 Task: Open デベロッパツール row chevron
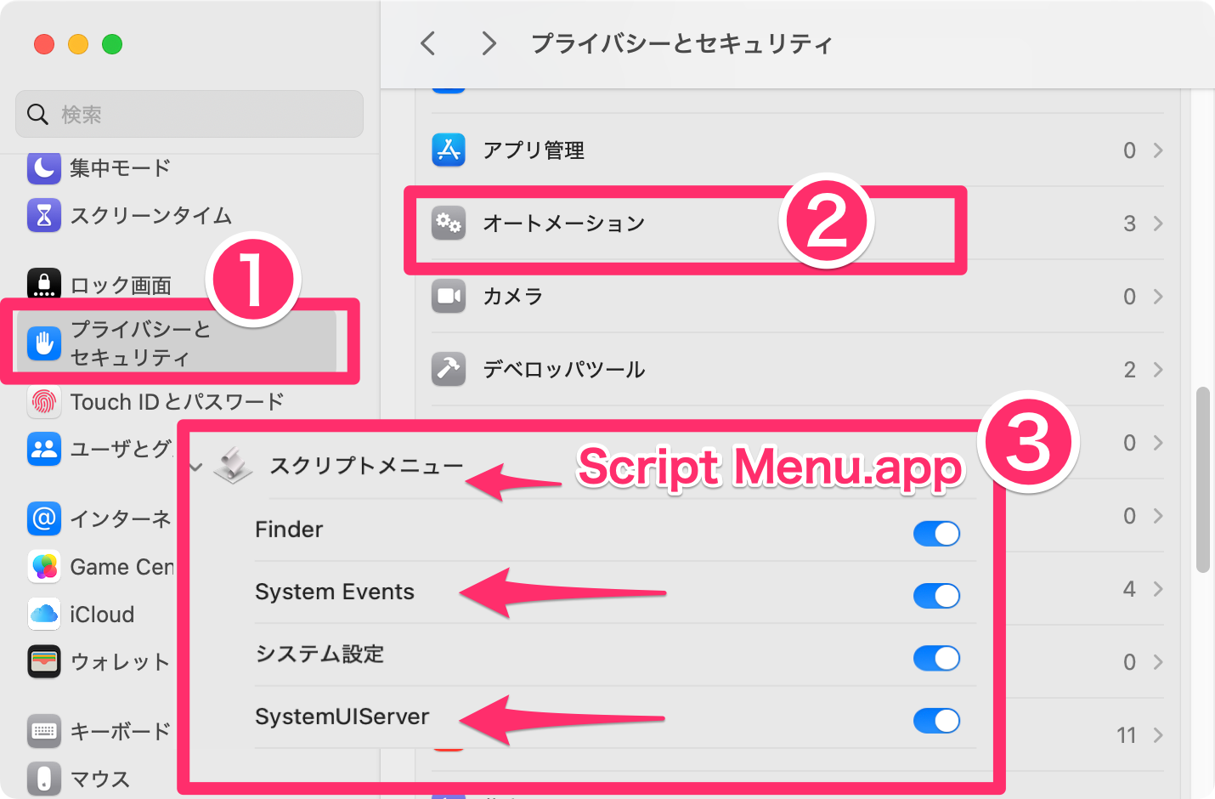pyautogui.click(x=1158, y=369)
